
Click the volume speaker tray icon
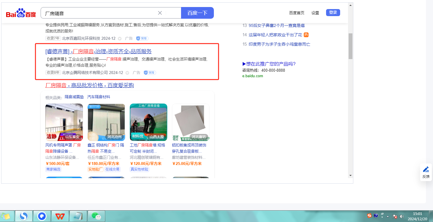point(402,216)
